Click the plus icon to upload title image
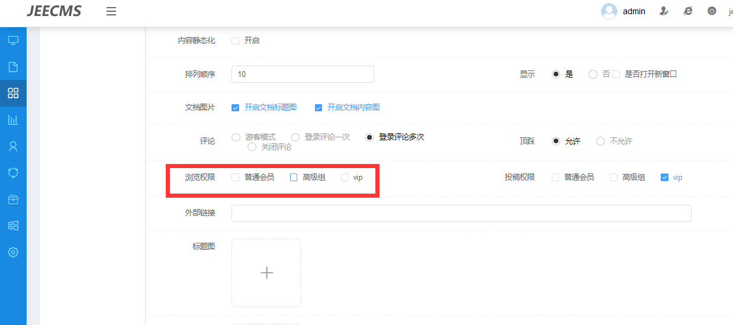The width and height of the screenshot is (733, 325). point(266,272)
